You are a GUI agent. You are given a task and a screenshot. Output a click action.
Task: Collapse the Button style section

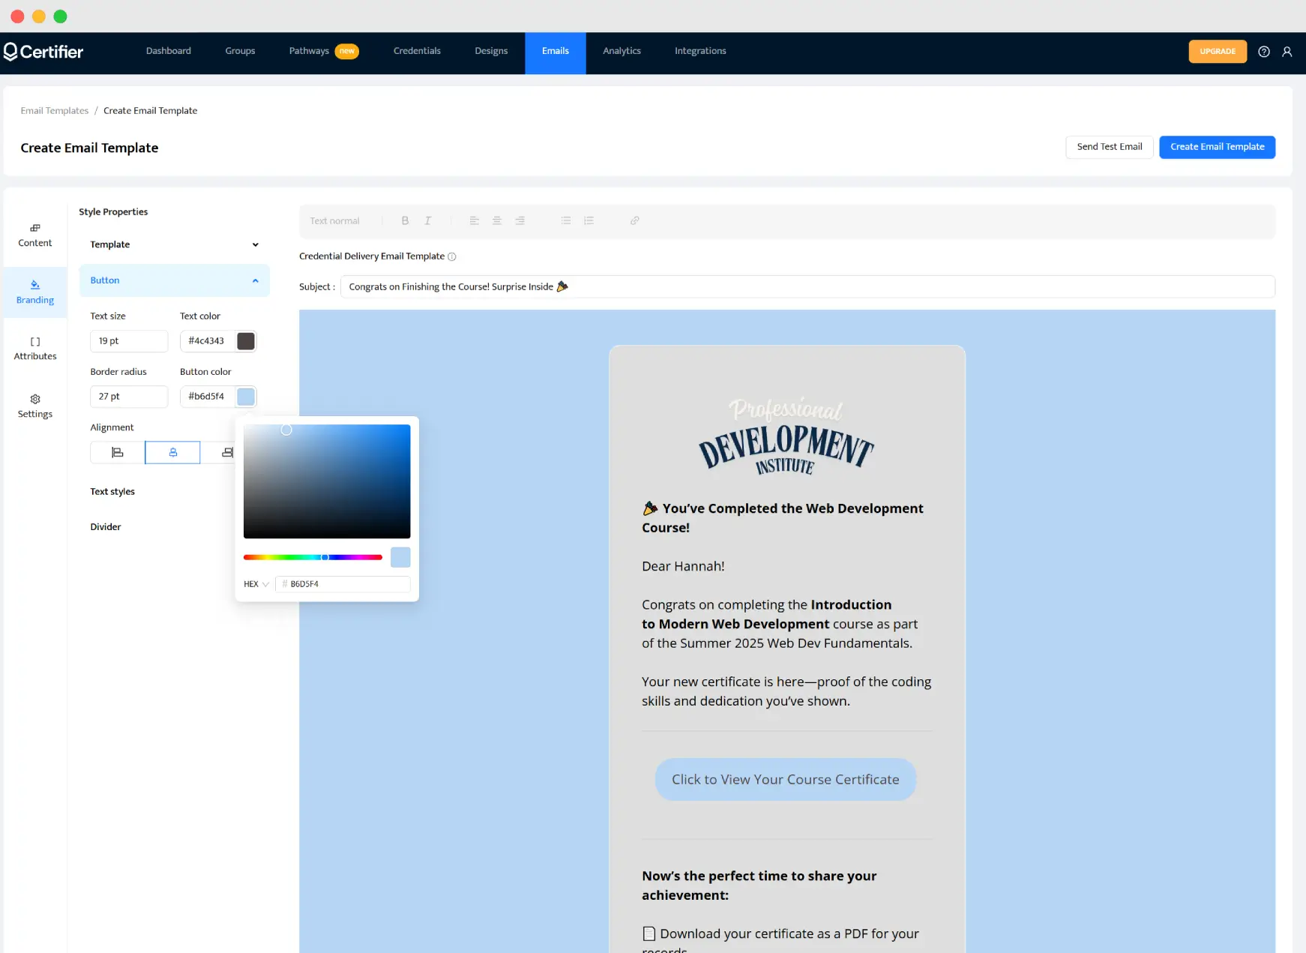[x=174, y=280]
